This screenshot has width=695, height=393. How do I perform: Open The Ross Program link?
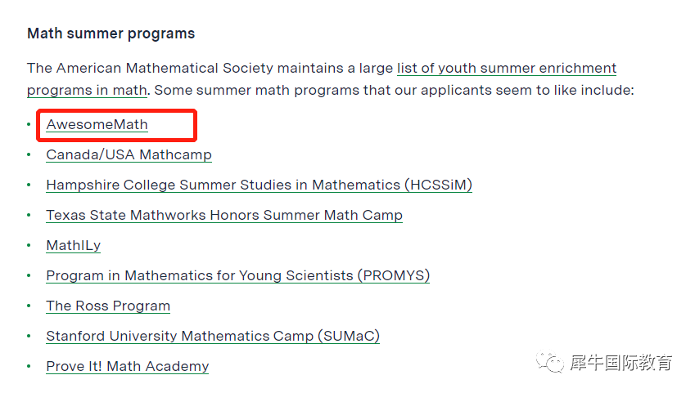click(108, 306)
